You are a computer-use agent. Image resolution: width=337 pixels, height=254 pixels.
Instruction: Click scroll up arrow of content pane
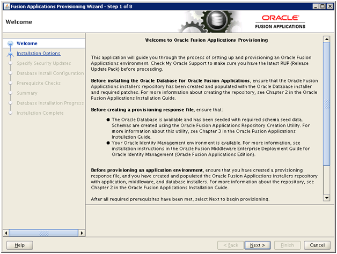point(326,39)
